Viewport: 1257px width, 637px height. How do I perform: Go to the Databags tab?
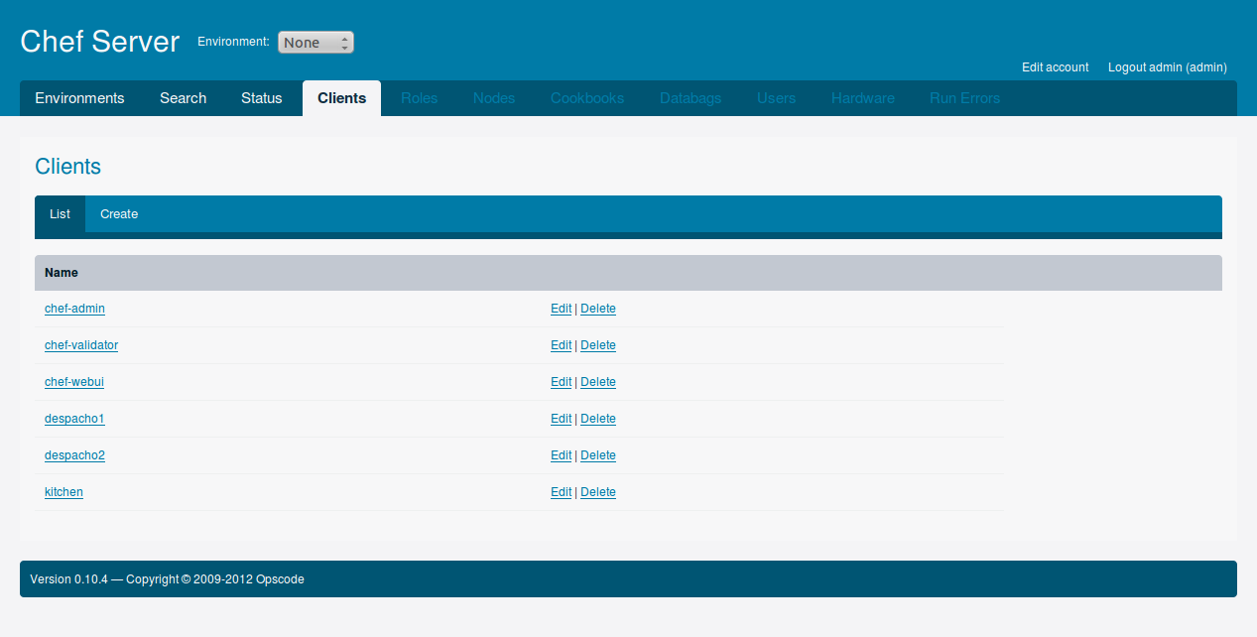tap(691, 98)
